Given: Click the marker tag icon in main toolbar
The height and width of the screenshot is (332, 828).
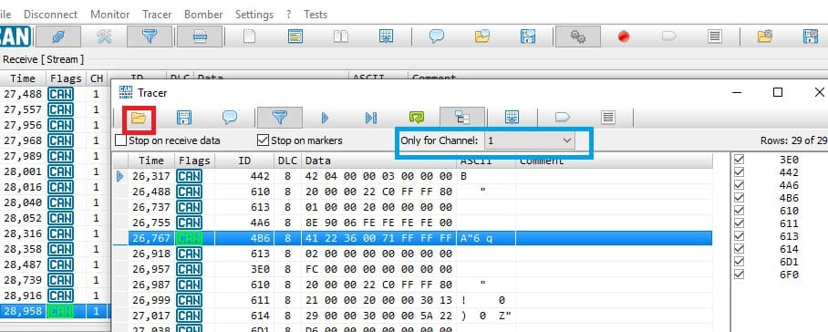Looking at the screenshot, I should [669, 36].
